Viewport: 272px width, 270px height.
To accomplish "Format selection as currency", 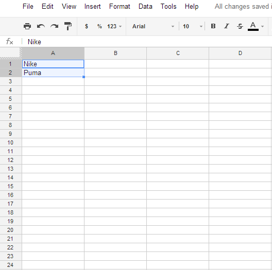I will [x=87, y=26].
